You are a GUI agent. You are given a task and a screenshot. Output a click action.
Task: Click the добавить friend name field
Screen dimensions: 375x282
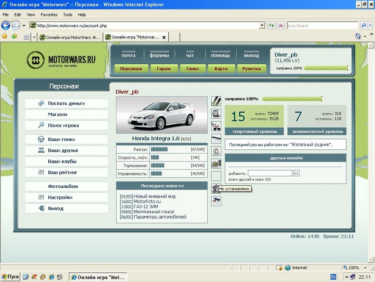click(x=270, y=173)
